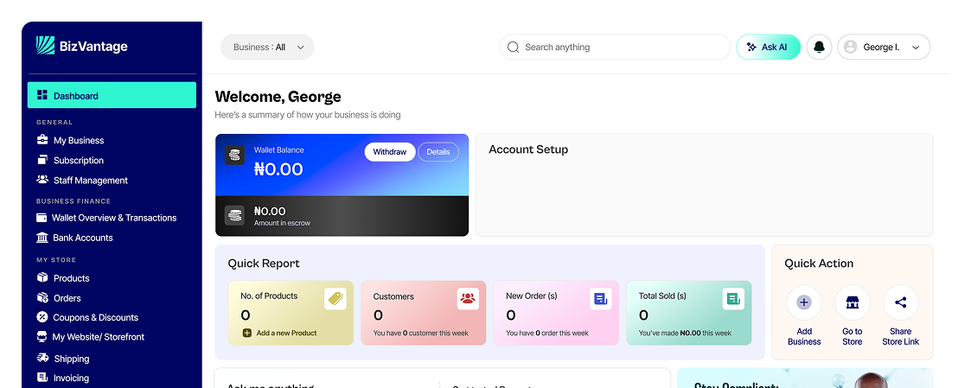Click the Total Sold(s) card icon

[733, 299]
